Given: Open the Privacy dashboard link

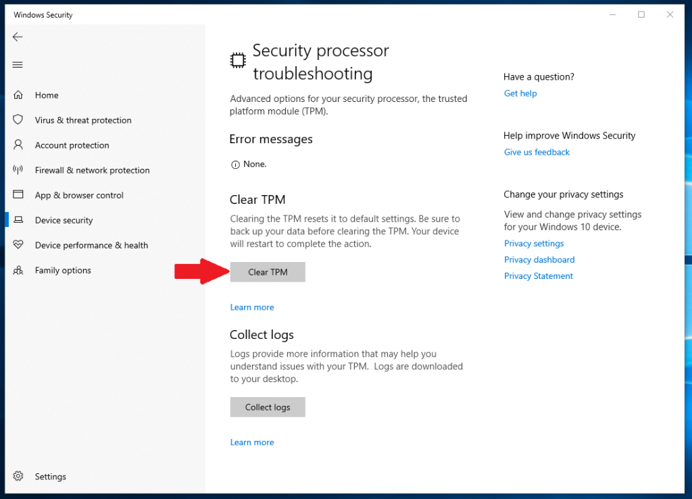Looking at the screenshot, I should coord(539,260).
